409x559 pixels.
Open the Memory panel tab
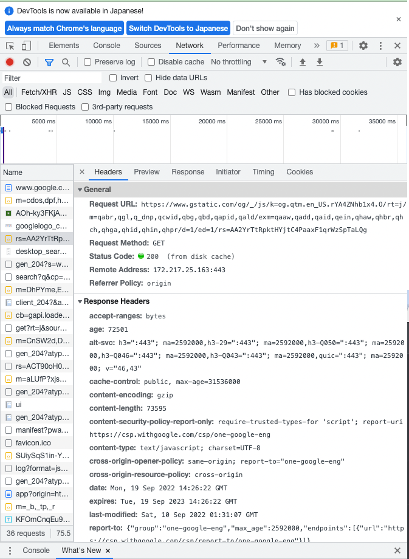(287, 46)
